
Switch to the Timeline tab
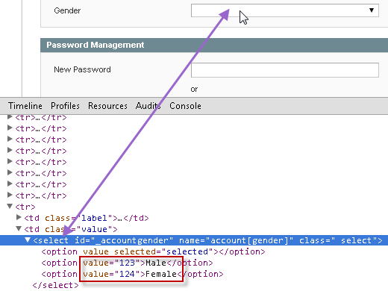tap(25, 106)
